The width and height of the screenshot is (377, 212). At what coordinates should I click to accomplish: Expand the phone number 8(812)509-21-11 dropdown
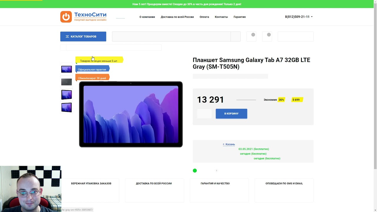click(x=299, y=17)
